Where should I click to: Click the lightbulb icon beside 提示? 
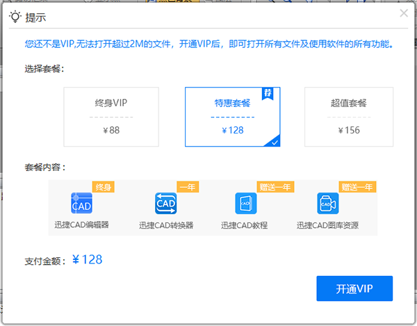(x=15, y=17)
